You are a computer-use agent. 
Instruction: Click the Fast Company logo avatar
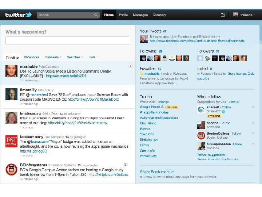[11, 141]
